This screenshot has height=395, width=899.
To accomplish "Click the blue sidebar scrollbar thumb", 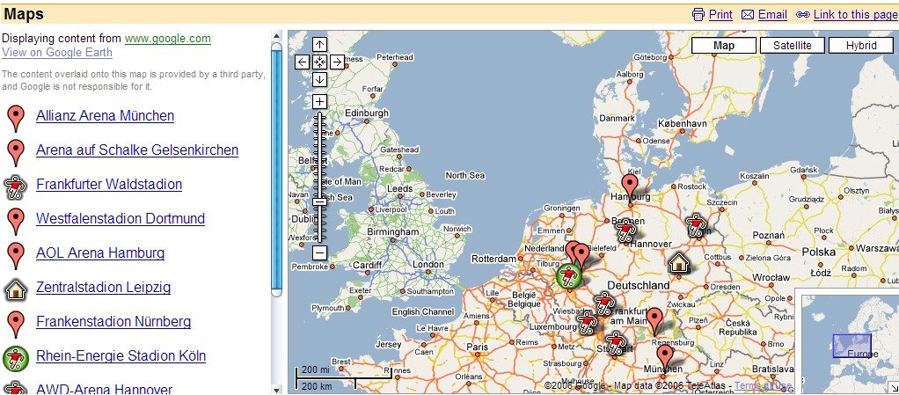I will (276, 169).
